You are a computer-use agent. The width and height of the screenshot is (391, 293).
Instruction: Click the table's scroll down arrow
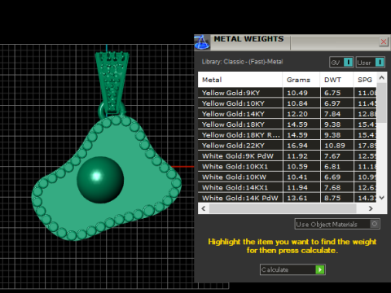tap(382, 198)
